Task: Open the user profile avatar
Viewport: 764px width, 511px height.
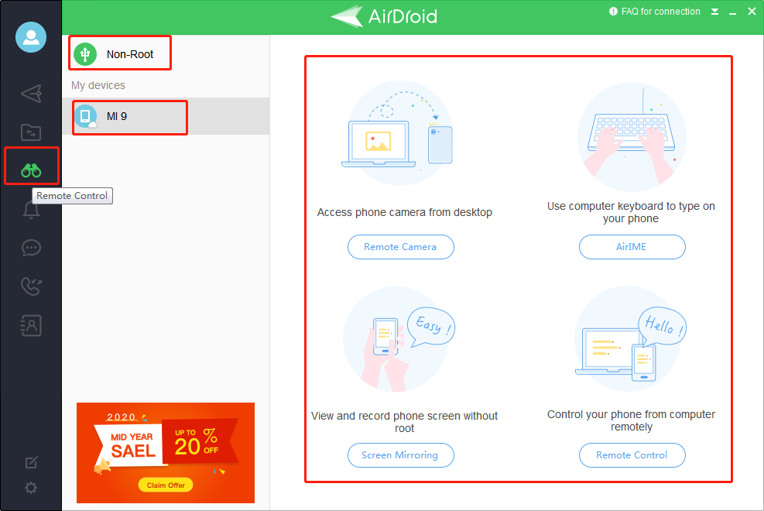Action: tap(31, 37)
